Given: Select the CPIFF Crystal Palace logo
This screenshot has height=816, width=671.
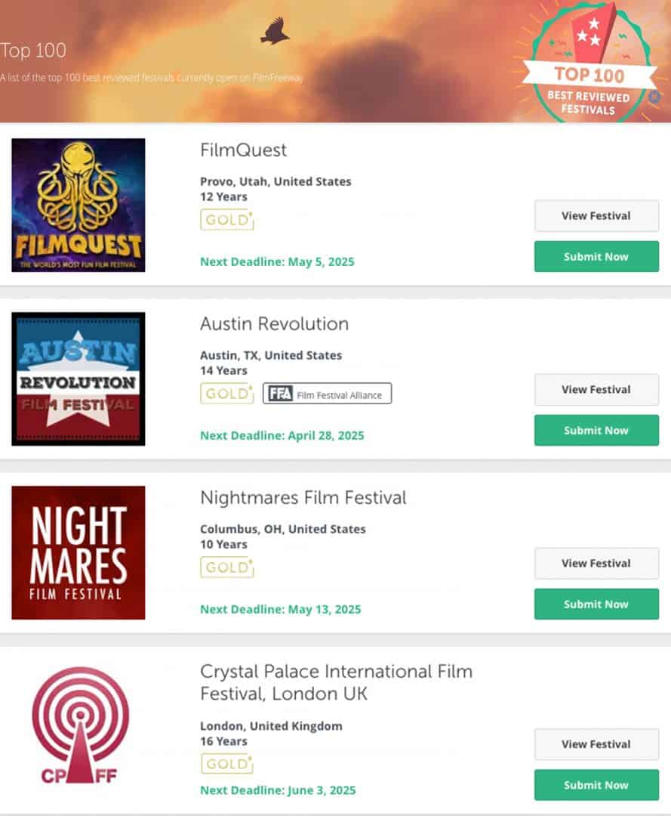Looking at the screenshot, I should [78, 726].
